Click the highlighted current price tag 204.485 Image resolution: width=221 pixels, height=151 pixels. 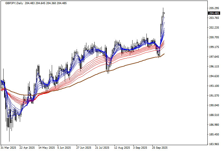[x=214, y=13]
